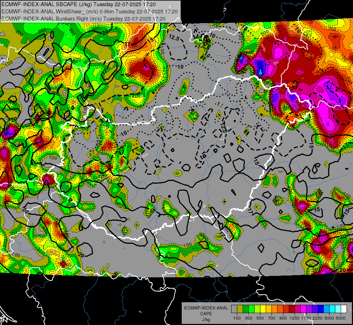Viewport: 353px width, 325px height.
Task: Select the brick red swatch after 900
Action: (x=286, y=309)
